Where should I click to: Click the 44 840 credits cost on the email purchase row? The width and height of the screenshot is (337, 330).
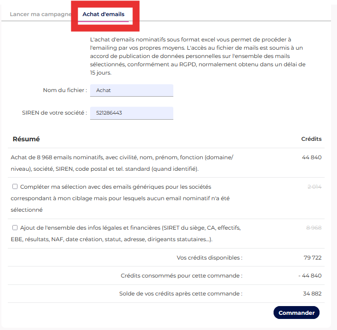pyautogui.click(x=312, y=157)
